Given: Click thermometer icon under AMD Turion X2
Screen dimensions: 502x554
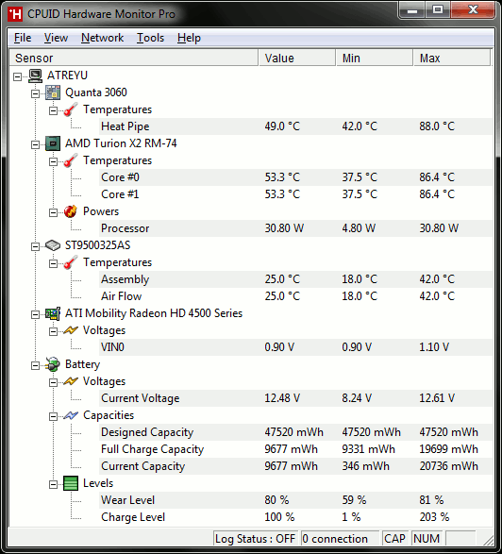Looking at the screenshot, I should (71, 160).
